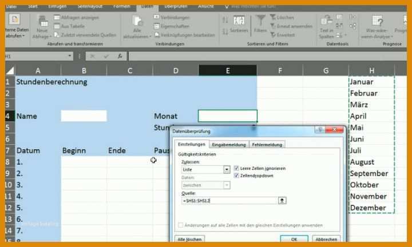The image size is (412, 247).
Task: Click Eigenschaften in Verbindungen group
Action: click(x=171, y=26)
